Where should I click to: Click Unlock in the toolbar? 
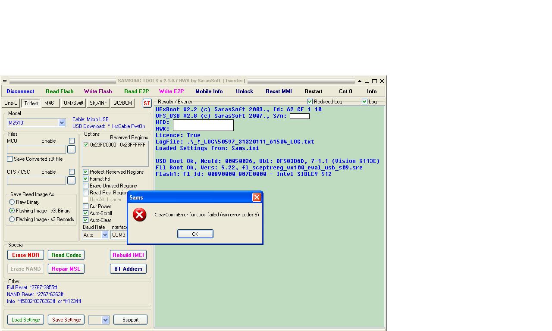pyautogui.click(x=245, y=91)
